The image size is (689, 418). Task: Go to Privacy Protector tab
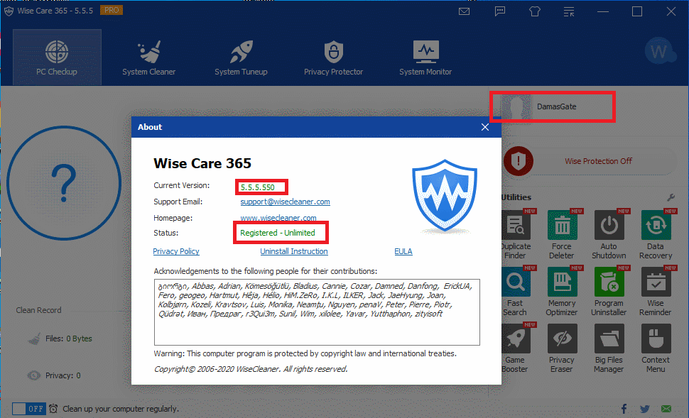click(334, 57)
